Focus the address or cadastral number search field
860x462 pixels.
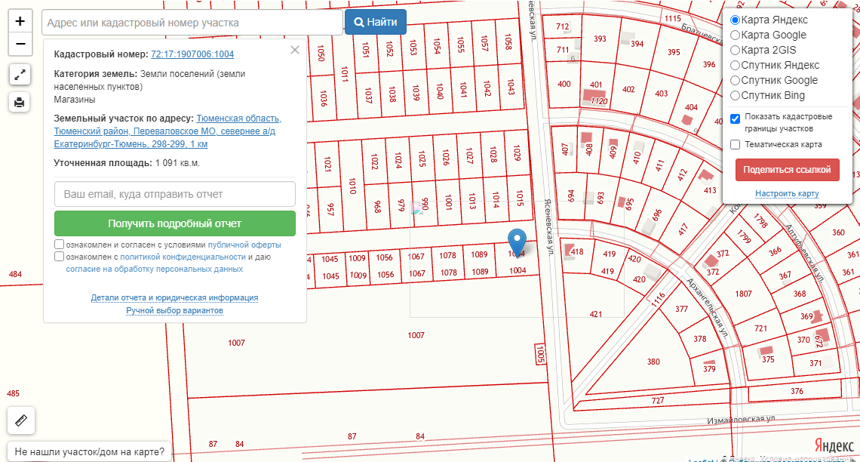pyautogui.click(x=192, y=23)
